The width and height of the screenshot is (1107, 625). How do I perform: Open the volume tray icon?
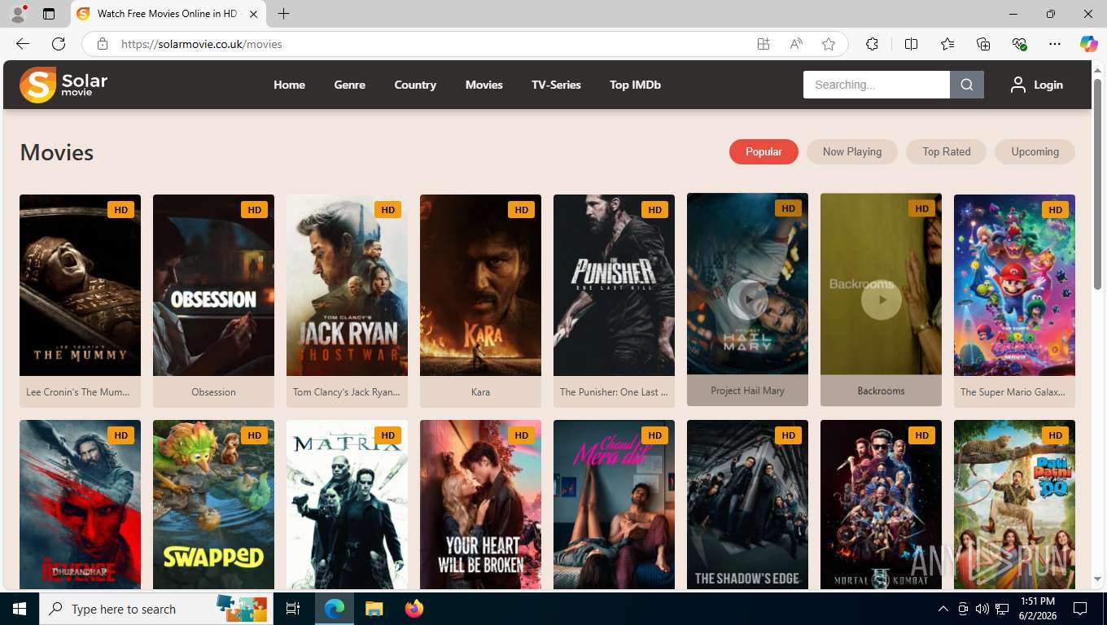tap(982, 609)
